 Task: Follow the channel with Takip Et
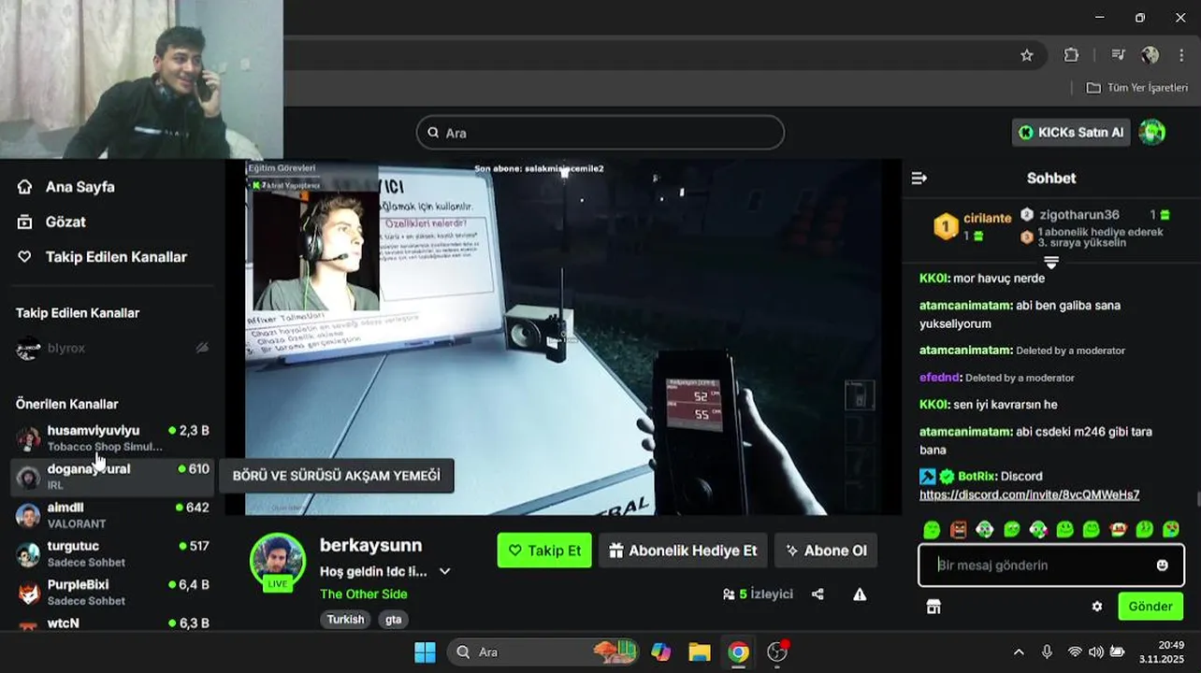pyautogui.click(x=543, y=551)
